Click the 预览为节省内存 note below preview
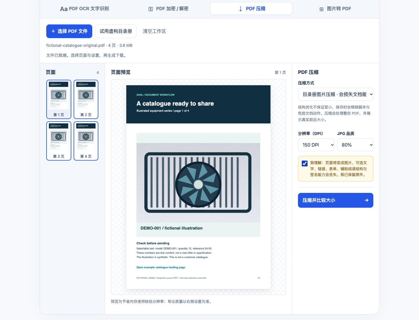This screenshot has width=419, height=320. pyautogui.click(x=162, y=301)
